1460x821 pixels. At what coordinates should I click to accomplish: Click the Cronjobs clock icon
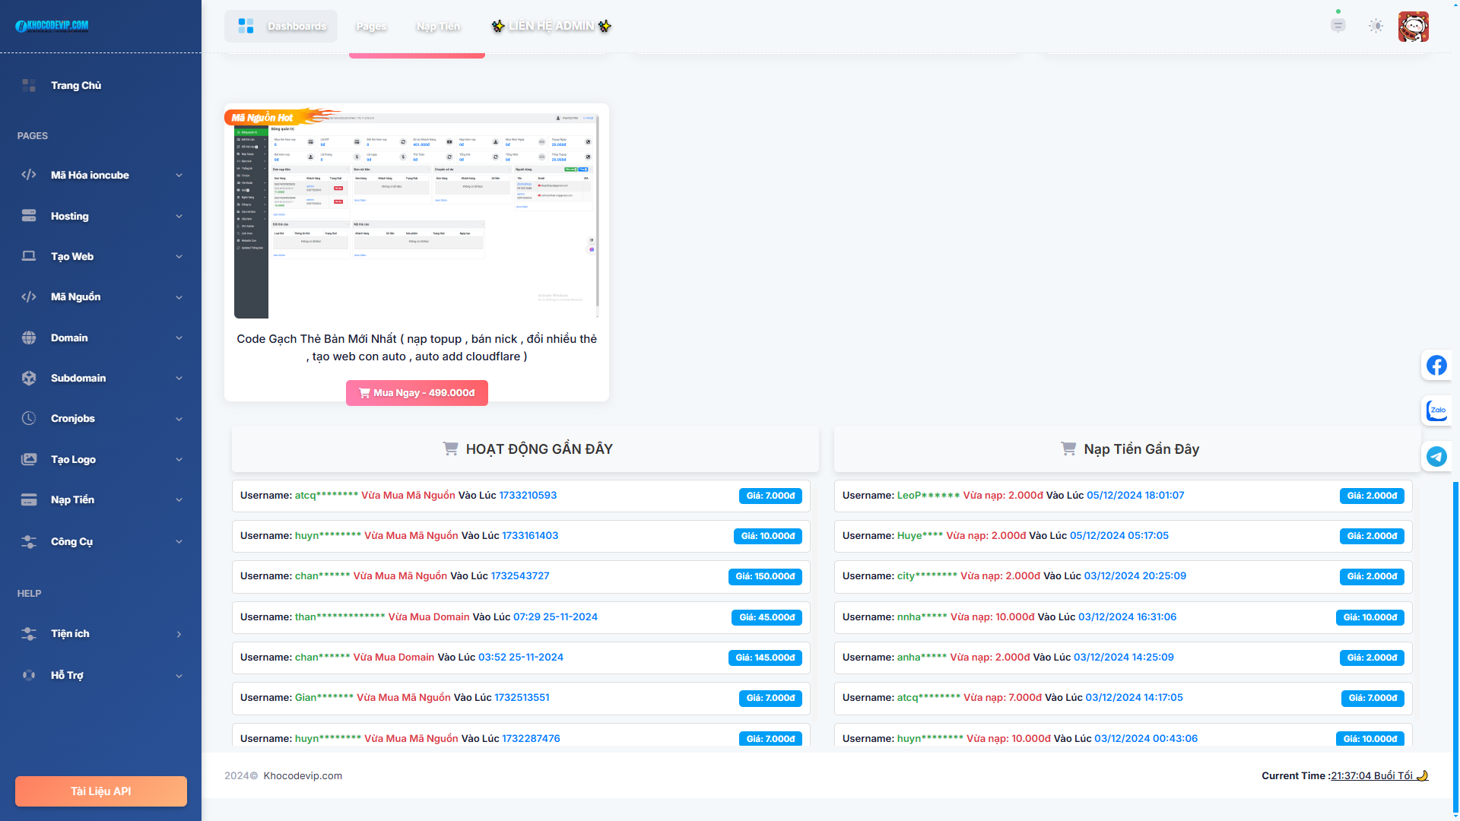(29, 418)
